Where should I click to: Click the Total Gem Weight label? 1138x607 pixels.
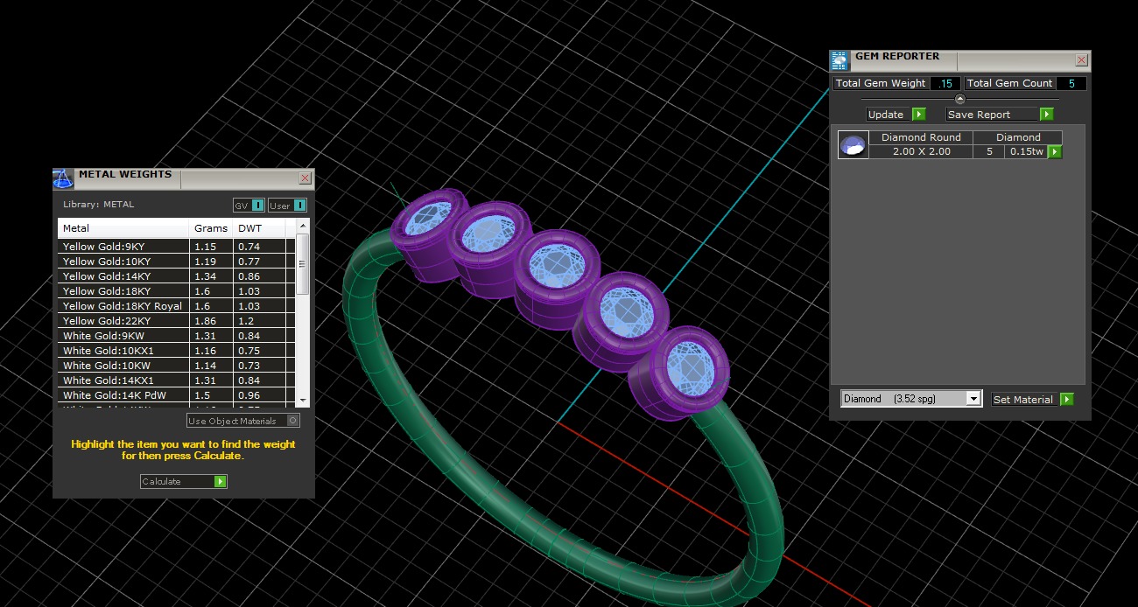tap(881, 84)
